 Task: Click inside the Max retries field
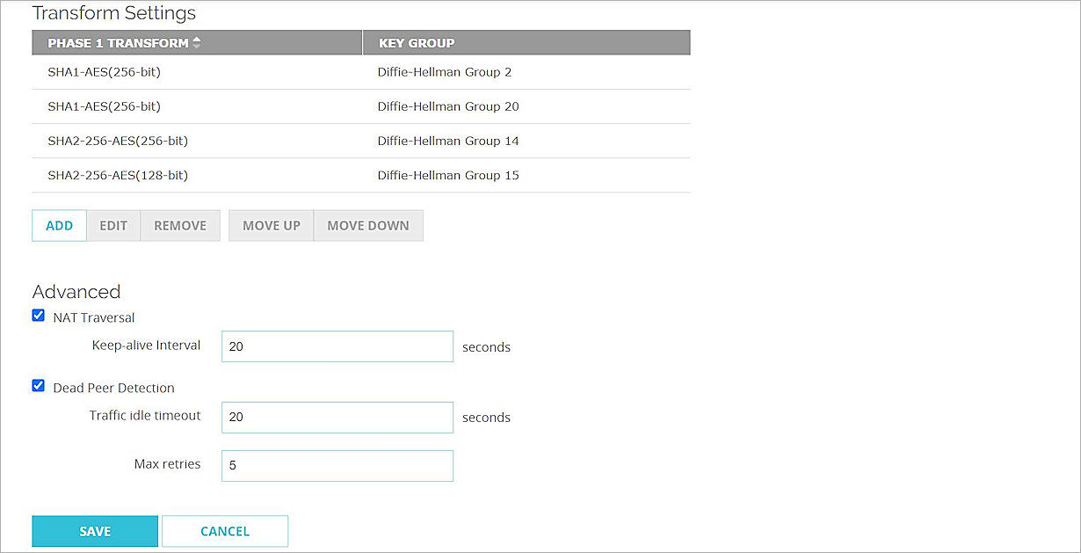coord(337,465)
